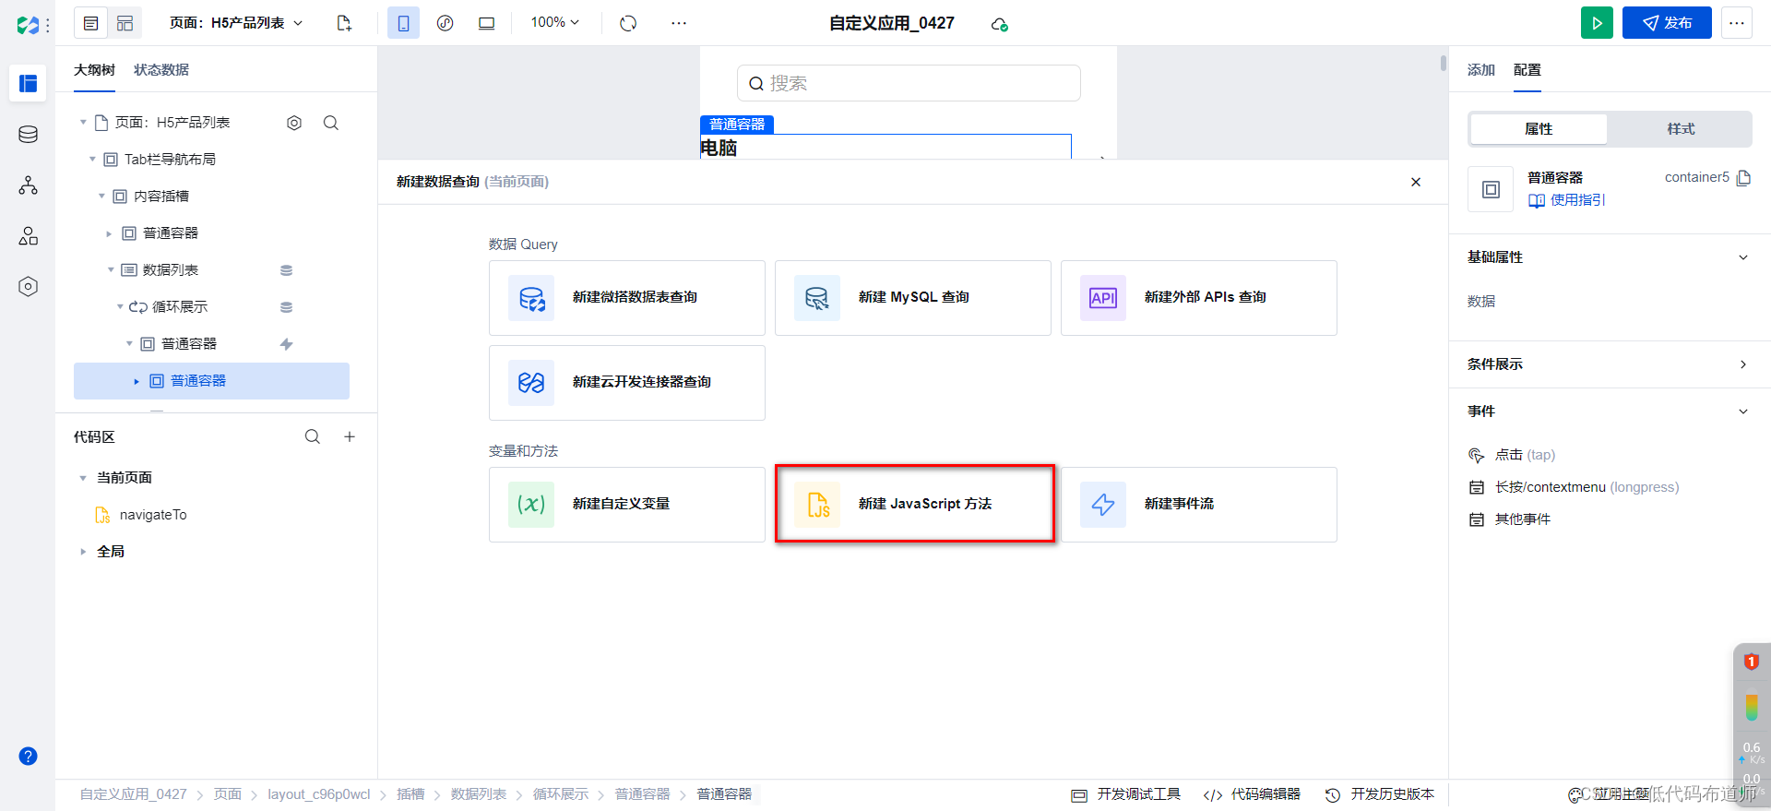Click the data binding icon on 数据列表 row

(286, 270)
